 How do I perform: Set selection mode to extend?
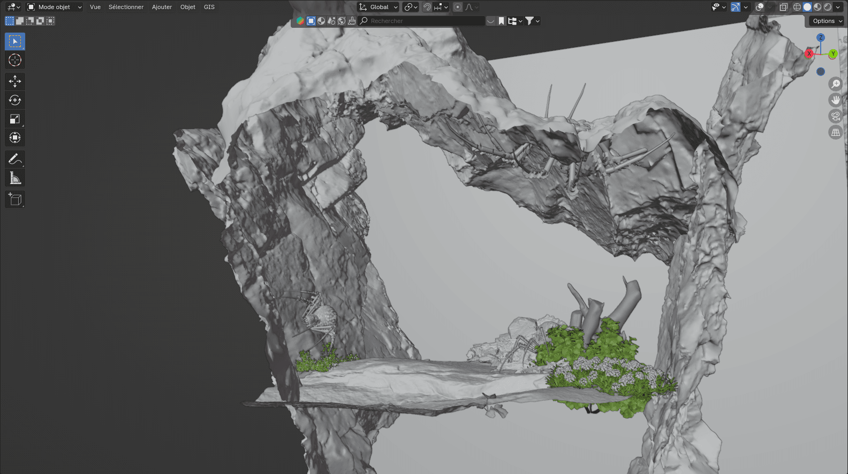[20, 21]
